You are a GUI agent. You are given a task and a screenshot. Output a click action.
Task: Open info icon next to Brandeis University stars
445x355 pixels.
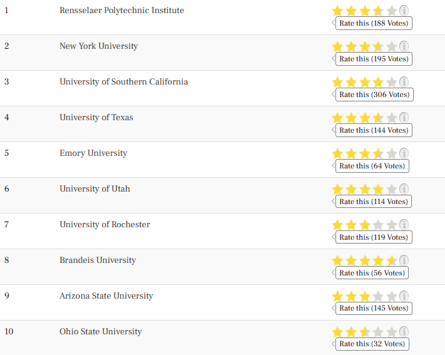404,260
